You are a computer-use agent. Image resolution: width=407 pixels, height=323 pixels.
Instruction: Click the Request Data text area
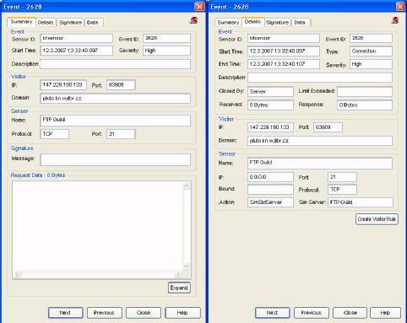point(97,226)
